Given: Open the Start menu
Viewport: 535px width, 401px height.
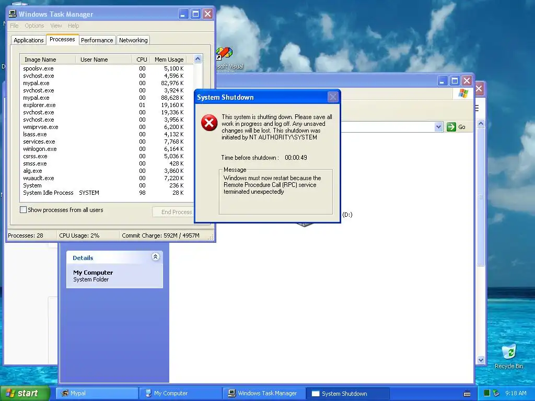Looking at the screenshot, I should (25, 393).
